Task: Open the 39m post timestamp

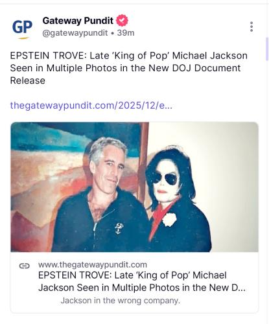Action: tap(126, 33)
